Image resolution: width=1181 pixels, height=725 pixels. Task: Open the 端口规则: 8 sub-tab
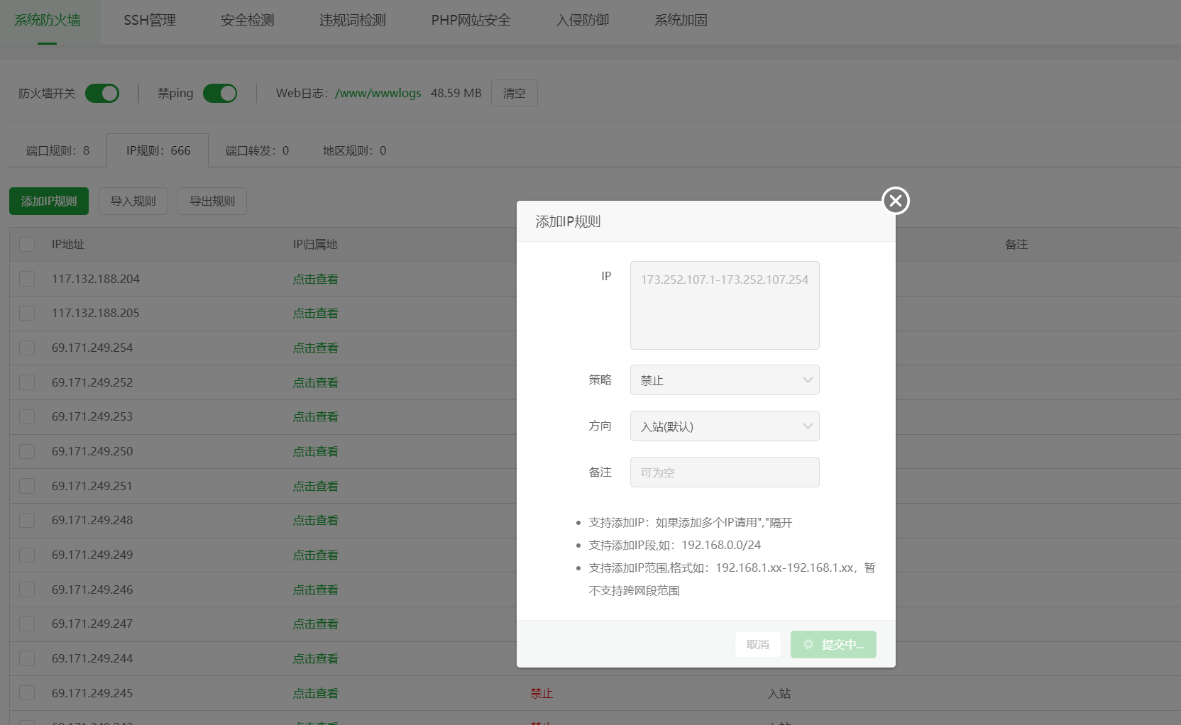(x=58, y=150)
